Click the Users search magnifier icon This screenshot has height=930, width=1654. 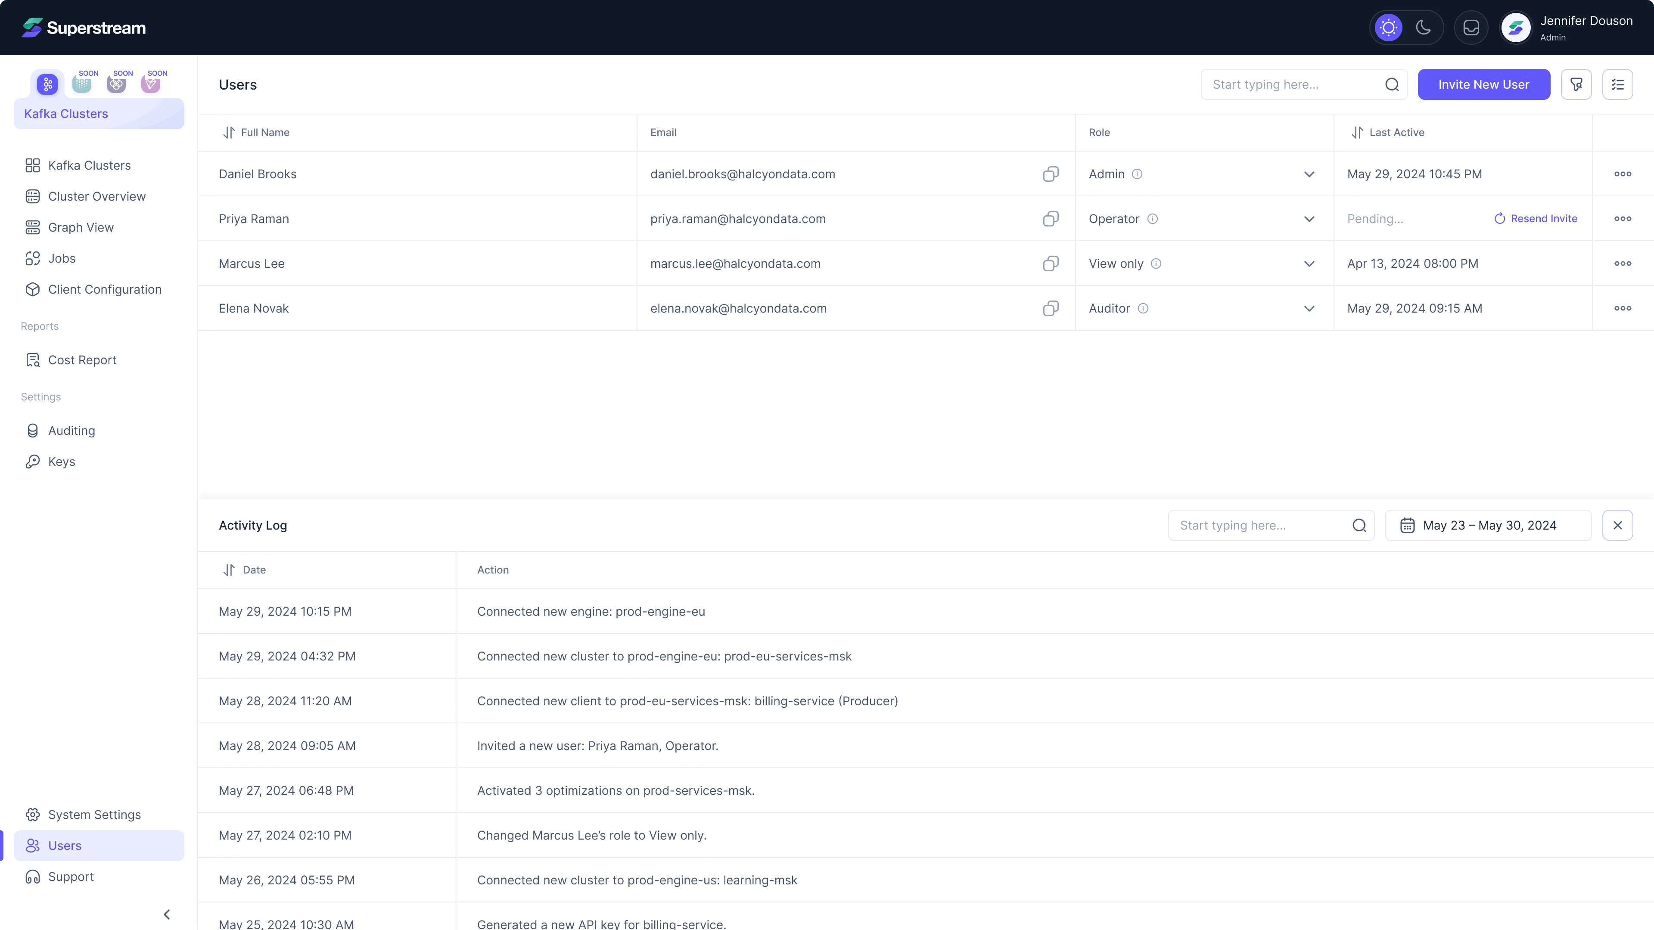point(1391,84)
